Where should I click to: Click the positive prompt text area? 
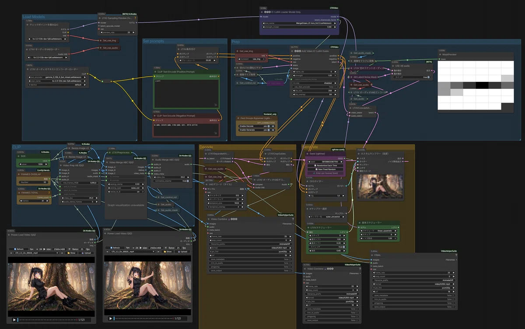[x=187, y=93]
